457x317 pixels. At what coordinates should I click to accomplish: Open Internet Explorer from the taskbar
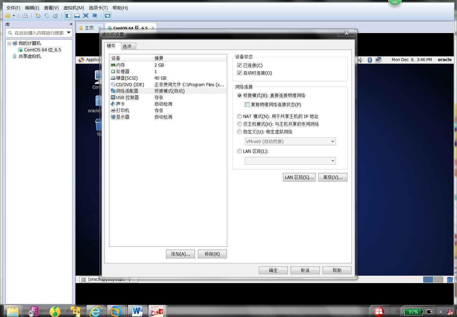(95, 311)
